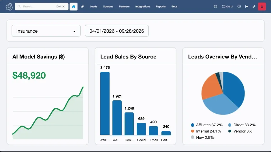Switch to Old UI
Image resolution: width=271 pixels, height=152 pixels.
pos(227,7)
